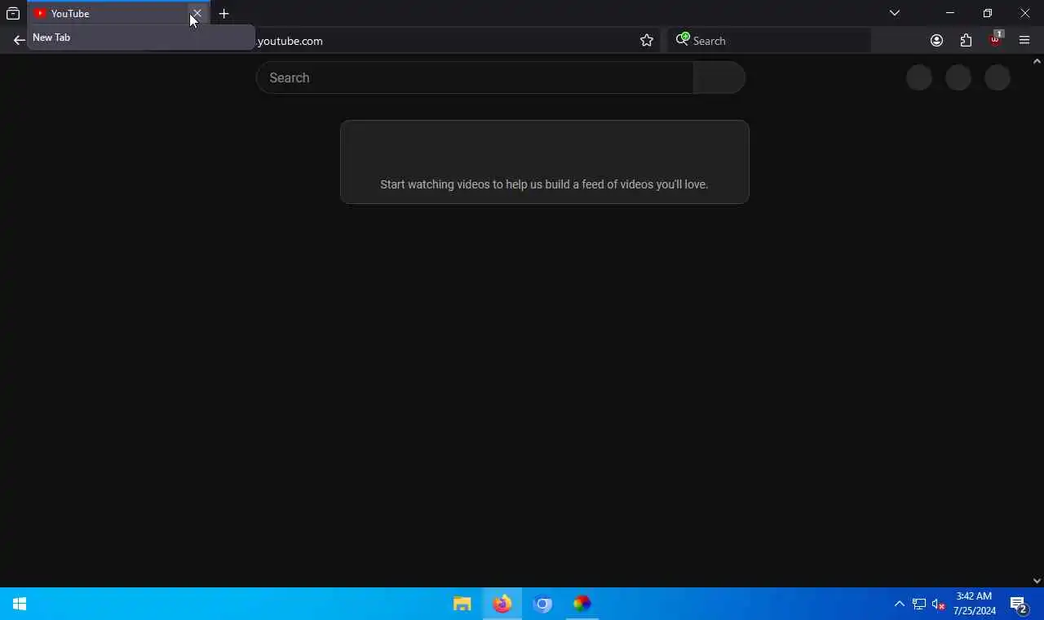Minimize the Firefox window
This screenshot has height=620, width=1044.
949,13
